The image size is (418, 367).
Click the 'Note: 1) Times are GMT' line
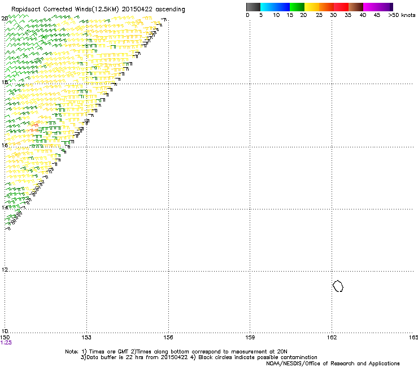click(x=176, y=352)
